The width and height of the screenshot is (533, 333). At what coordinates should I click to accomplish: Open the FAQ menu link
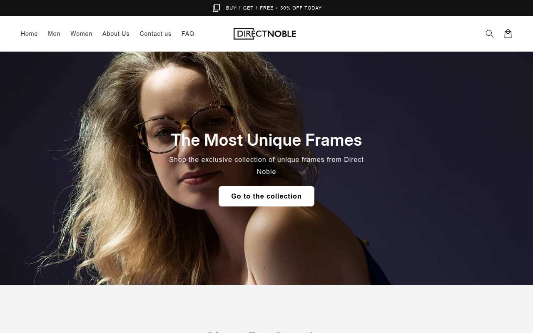pyautogui.click(x=188, y=34)
